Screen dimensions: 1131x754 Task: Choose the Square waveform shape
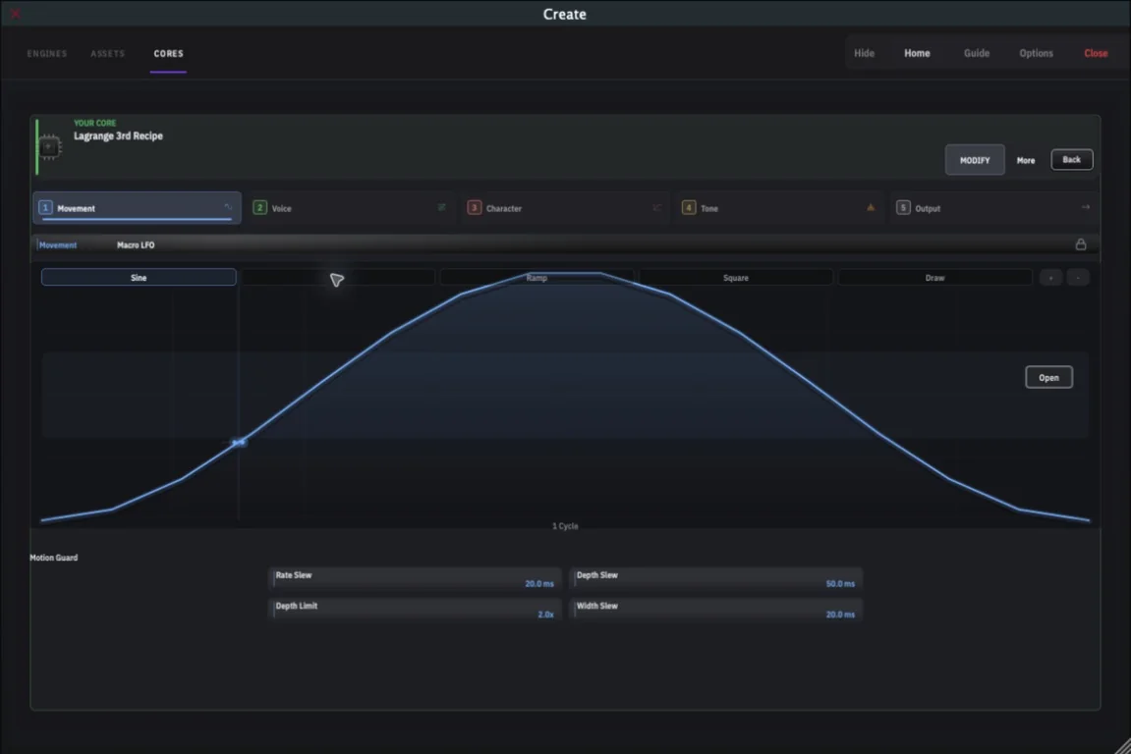point(736,278)
